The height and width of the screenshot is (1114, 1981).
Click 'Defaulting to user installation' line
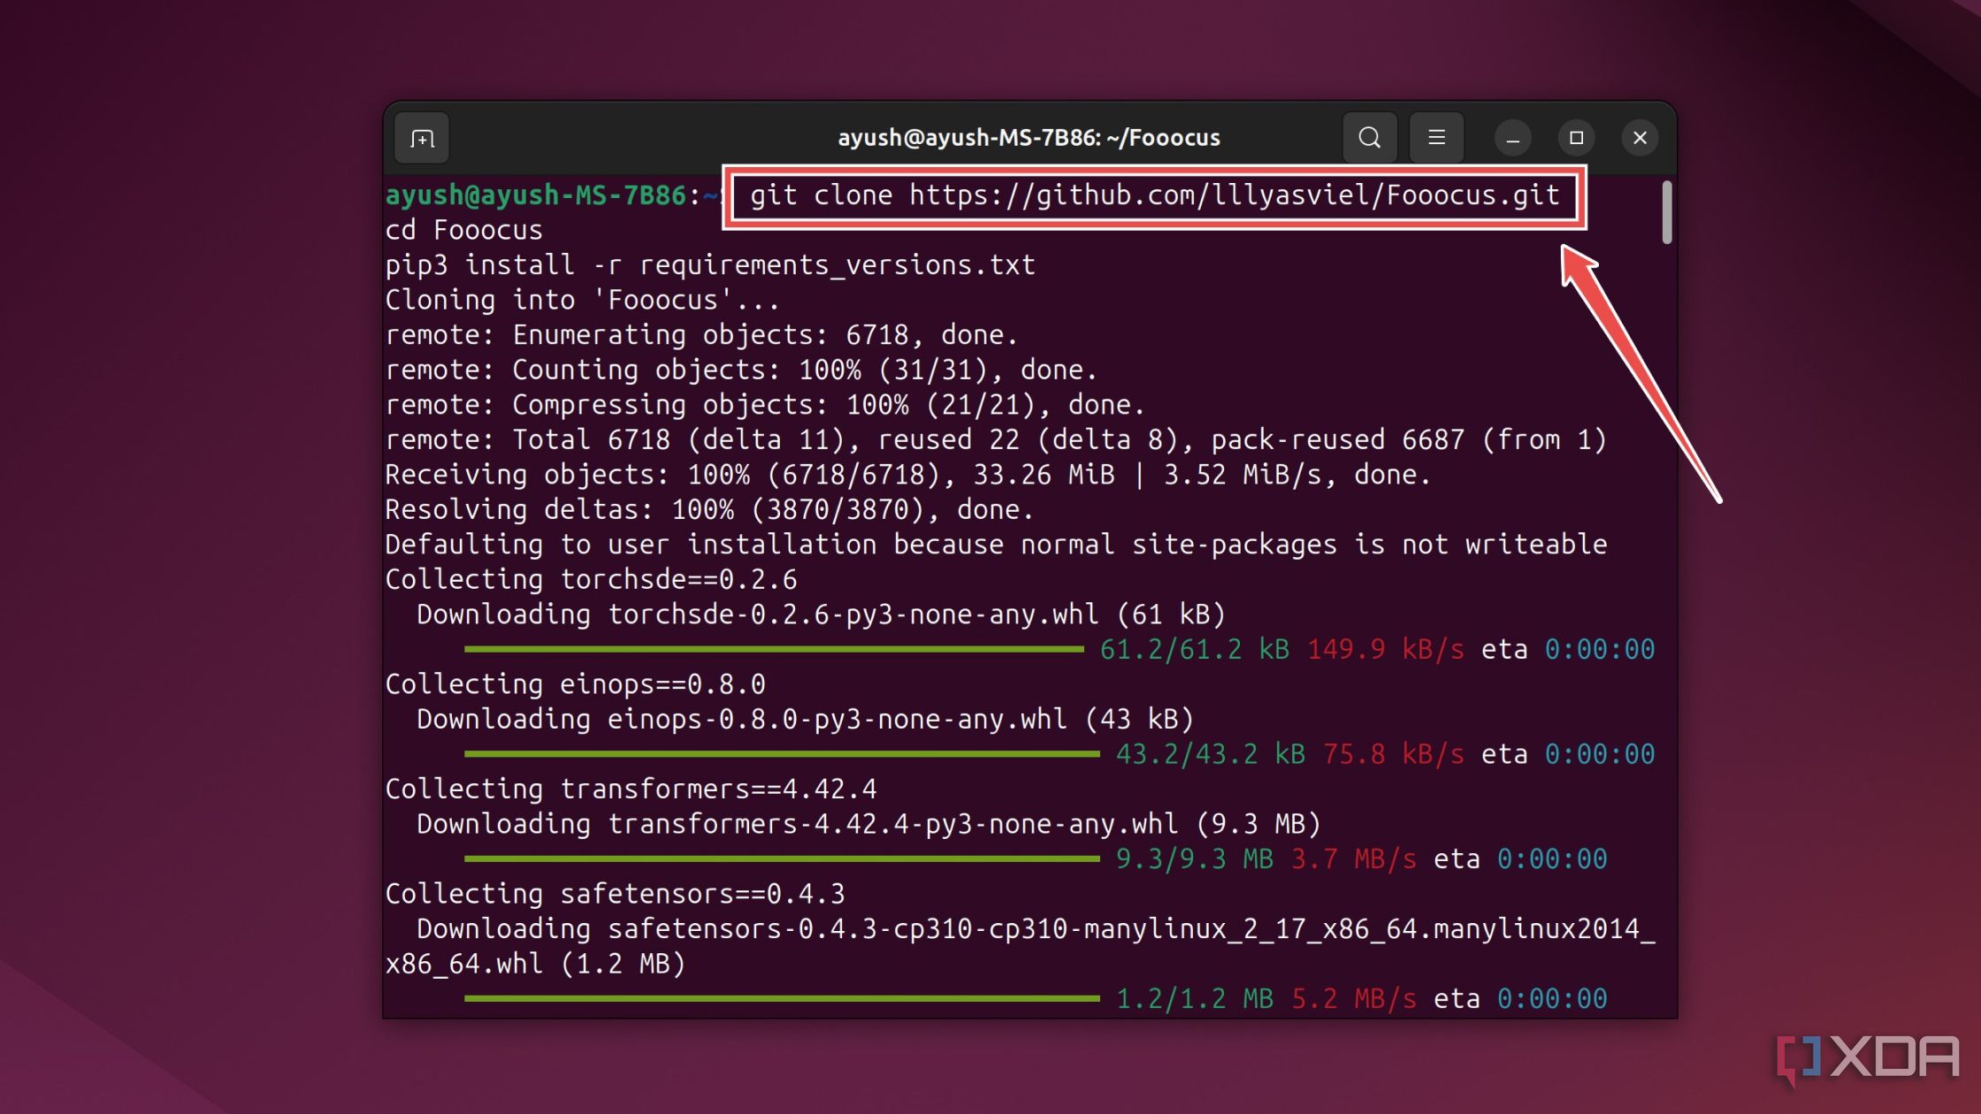click(x=996, y=544)
